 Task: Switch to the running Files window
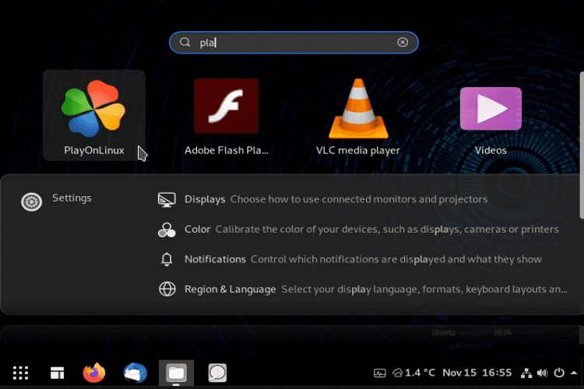tap(176, 373)
